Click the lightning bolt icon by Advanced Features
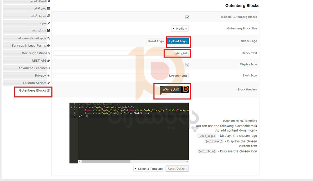This screenshot has height=181, width=313. 49,68
